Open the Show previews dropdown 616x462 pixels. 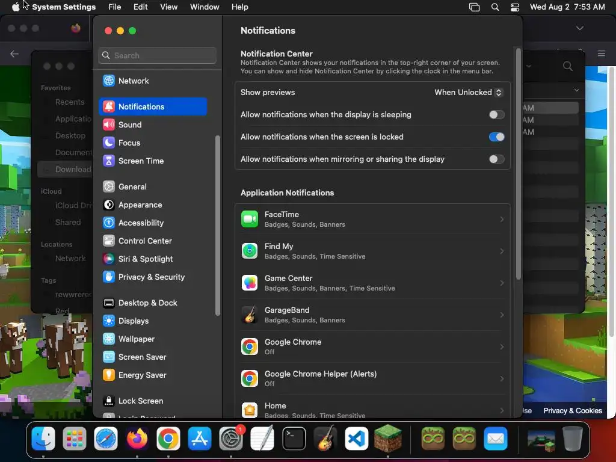pos(468,92)
